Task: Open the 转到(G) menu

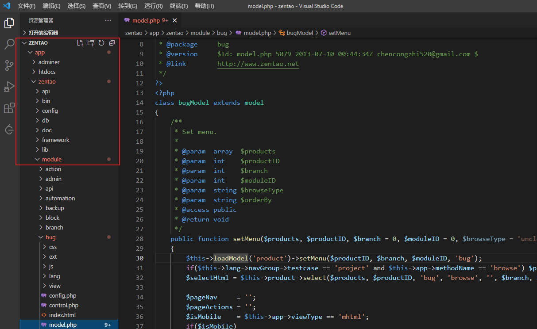Action: pyautogui.click(x=128, y=6)
